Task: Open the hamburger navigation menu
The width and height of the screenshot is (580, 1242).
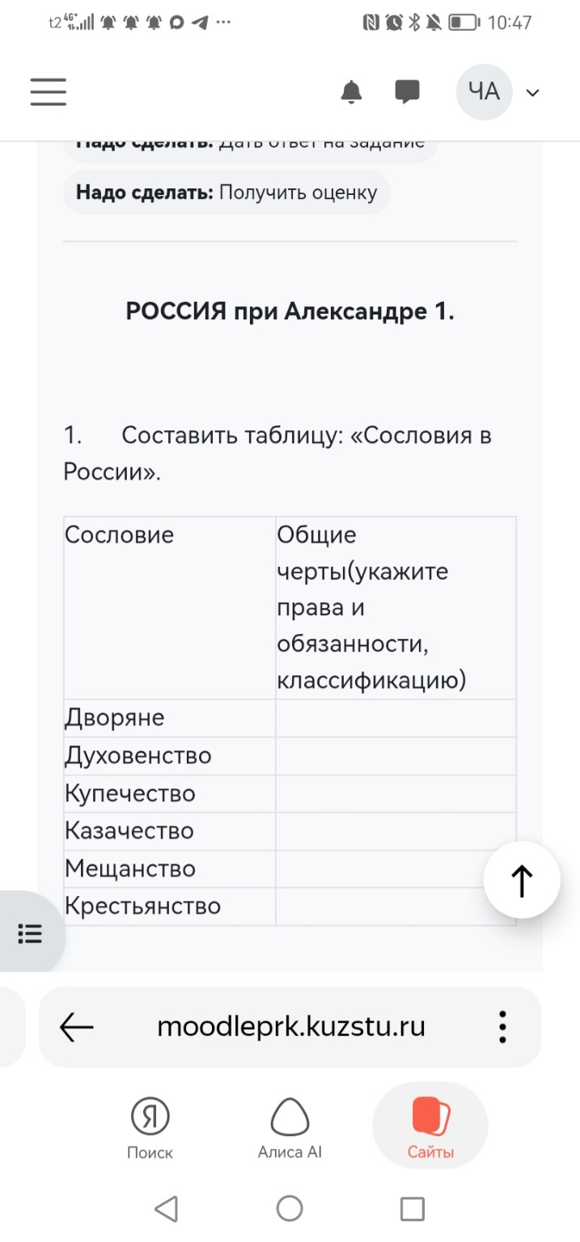Action: pos(48,92)
